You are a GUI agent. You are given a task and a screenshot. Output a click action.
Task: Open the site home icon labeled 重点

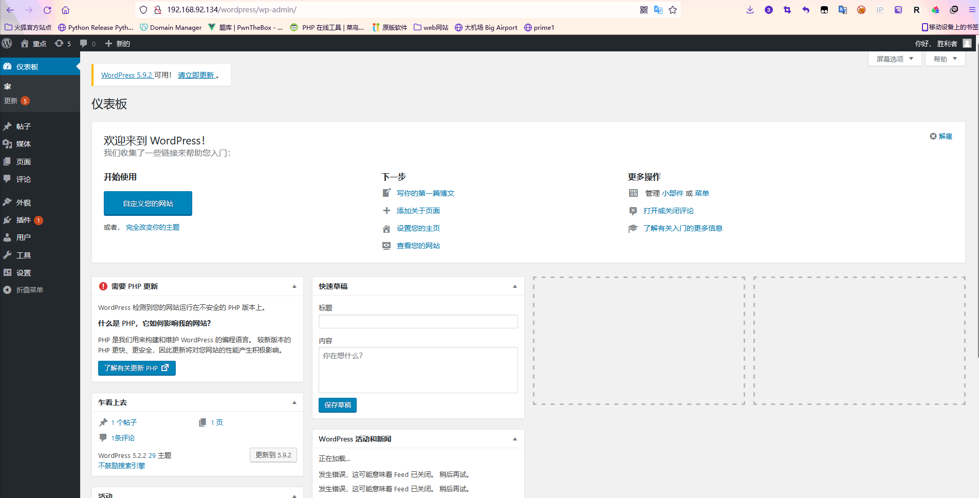pos(25,44)
